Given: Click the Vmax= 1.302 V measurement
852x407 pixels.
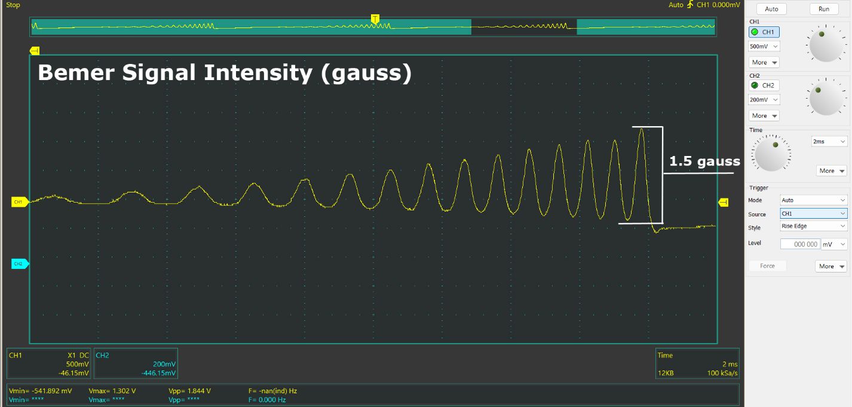Looking at the screenshot, I should pyautogui.click(x=112, y=391).
